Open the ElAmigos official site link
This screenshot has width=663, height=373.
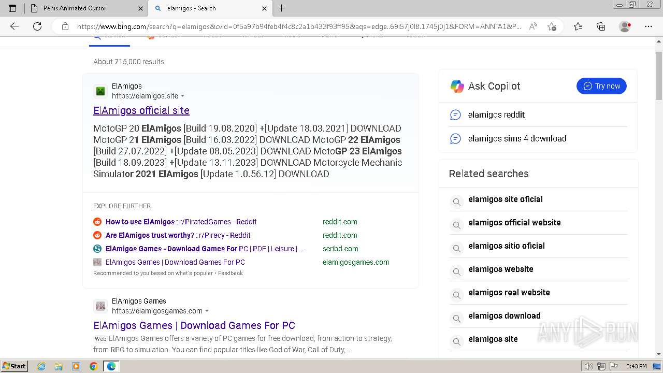pyautogui.click(x=141, y=110)
